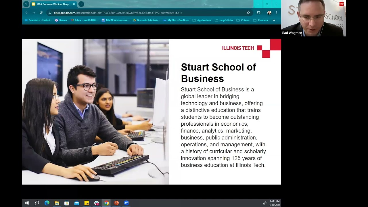Image resolution: width=368 pixels, height=207 pixels.
Task: Open Microsoft Store from taskbar
Action: coord(67,203)
